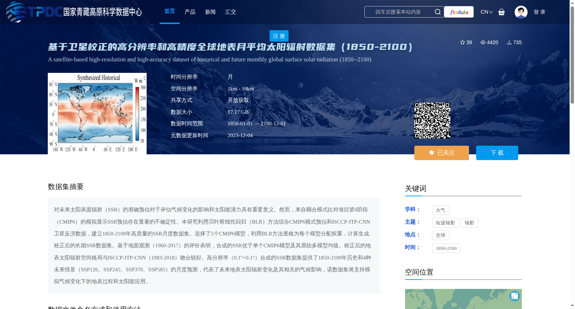Click the 17.17 GB data size value
The image size is (575, 309).
coord(238,112)
